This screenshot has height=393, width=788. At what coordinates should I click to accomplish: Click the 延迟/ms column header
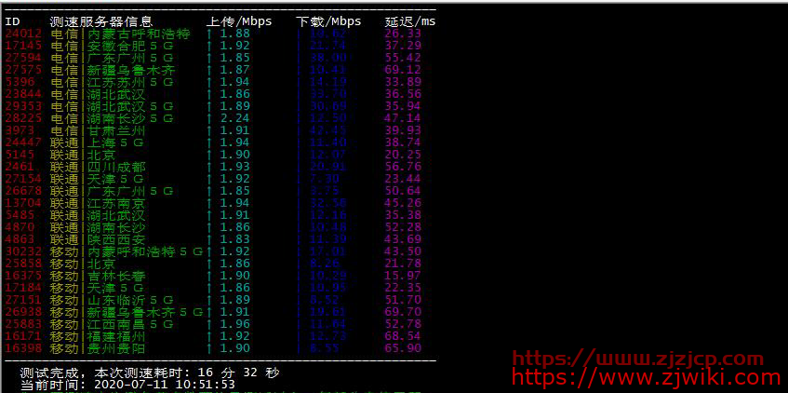tap(409, 20)
